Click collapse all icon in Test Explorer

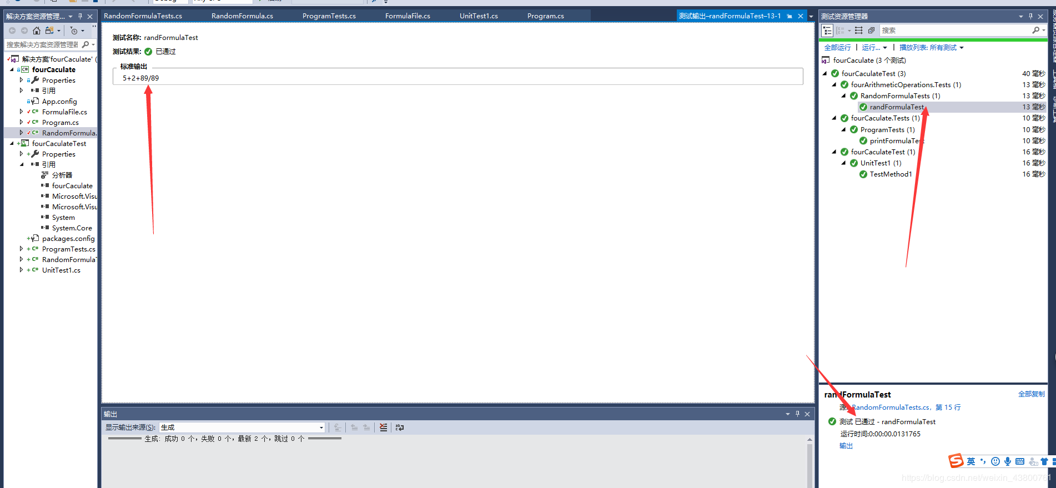(871, 31)
